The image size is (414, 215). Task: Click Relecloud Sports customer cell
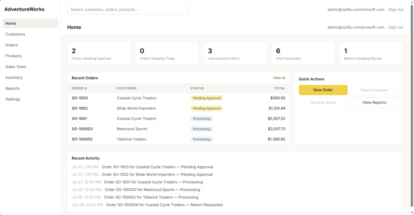(x=132, y=129)
